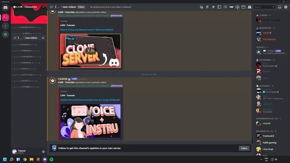Screen dimensions: 290x163
Task: Click Discord icon in the taskbar
Action: [x=45, y=159]
